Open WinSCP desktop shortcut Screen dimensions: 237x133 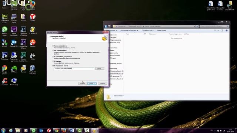[4, 43]
